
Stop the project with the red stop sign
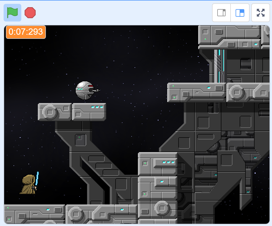(x=30, y=13)
